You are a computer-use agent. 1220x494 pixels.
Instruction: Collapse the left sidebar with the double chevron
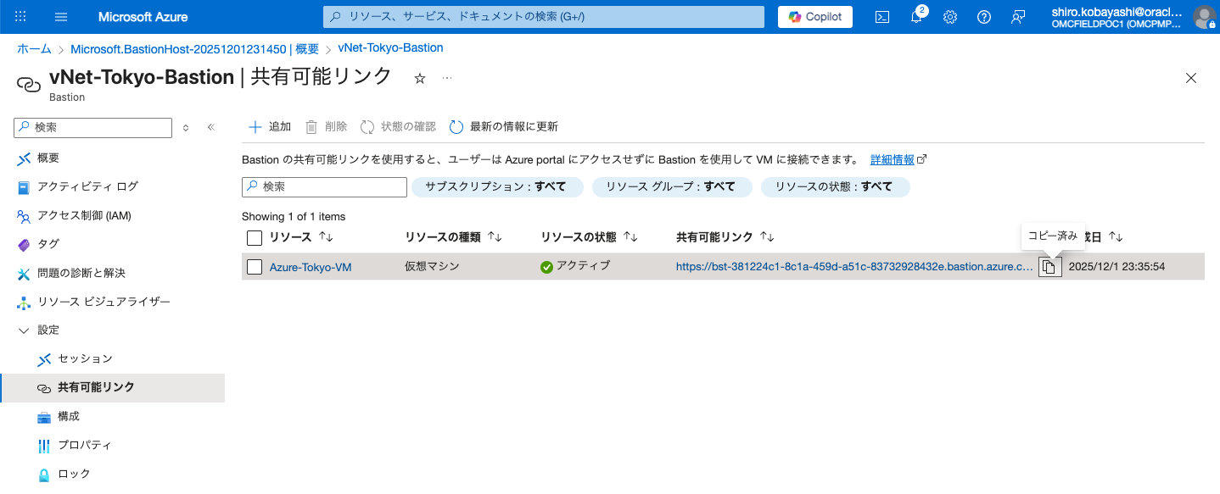pyautogui.click(x=210, y=127)
